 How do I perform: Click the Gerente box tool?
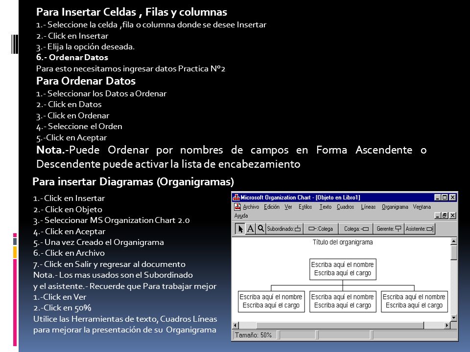coord(389,229)
